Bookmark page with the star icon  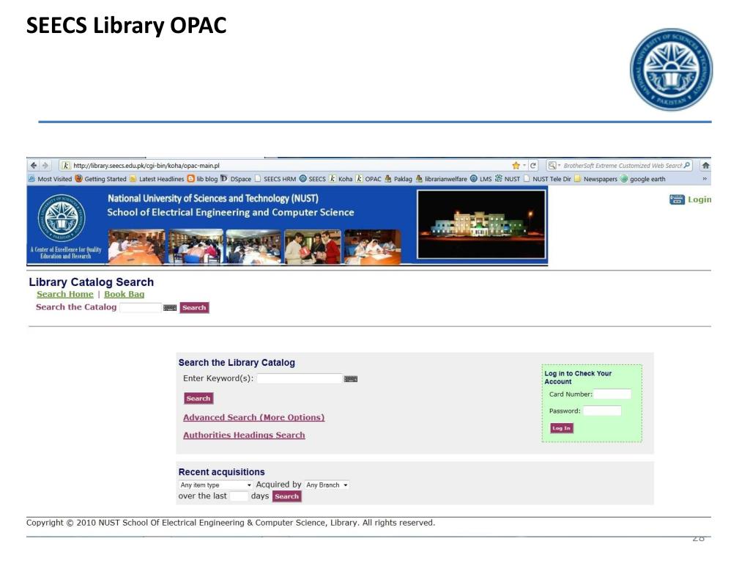pyautogui.click(x=516, y=166)
